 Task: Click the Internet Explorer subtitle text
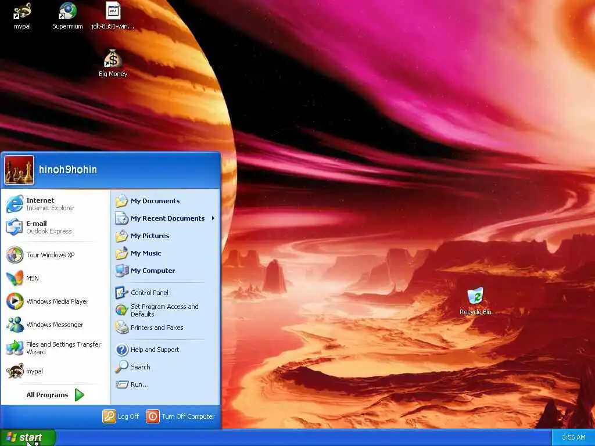(x=50, y=208)
